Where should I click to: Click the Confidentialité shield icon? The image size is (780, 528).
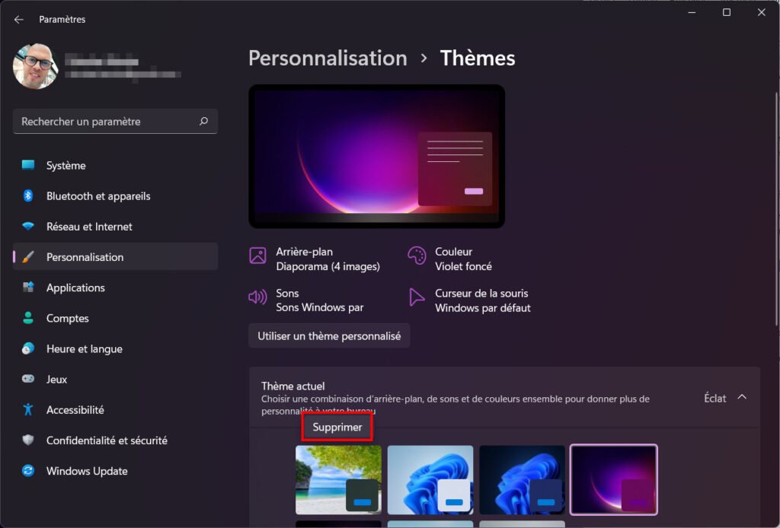28,440
